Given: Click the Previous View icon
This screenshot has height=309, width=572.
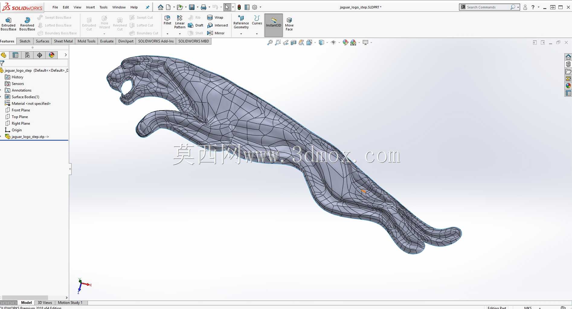Looking at the screenshot, I should point(286,42).
